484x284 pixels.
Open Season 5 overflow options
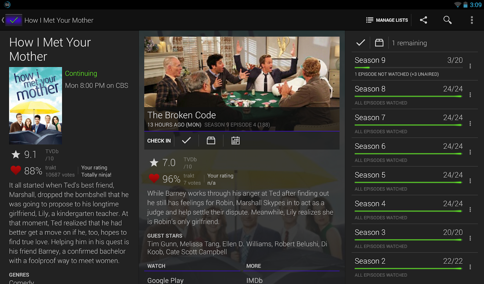click(x=470, y=181)
